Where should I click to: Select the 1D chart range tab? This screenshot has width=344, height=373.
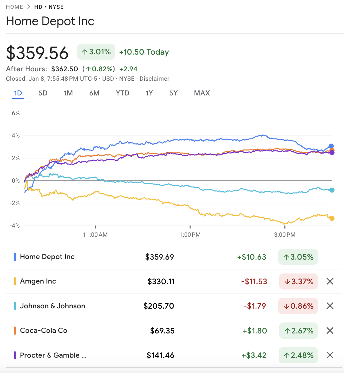[18, 93]
